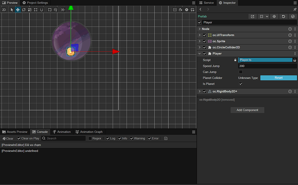This screenshot has width=298, height=185.
Task: Toggle the Player node active checkbox
Action: [x=200, y=22]
